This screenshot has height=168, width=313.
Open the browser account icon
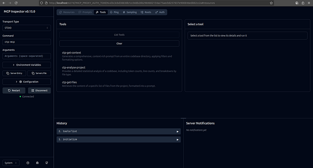[297, 3]
